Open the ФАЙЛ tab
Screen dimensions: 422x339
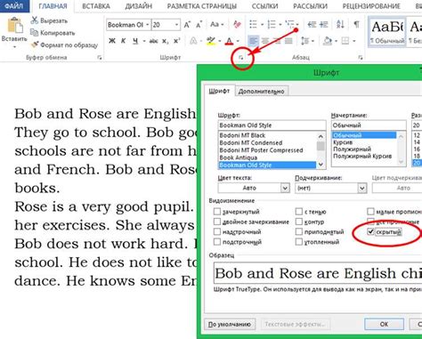[x=14, y=6]
